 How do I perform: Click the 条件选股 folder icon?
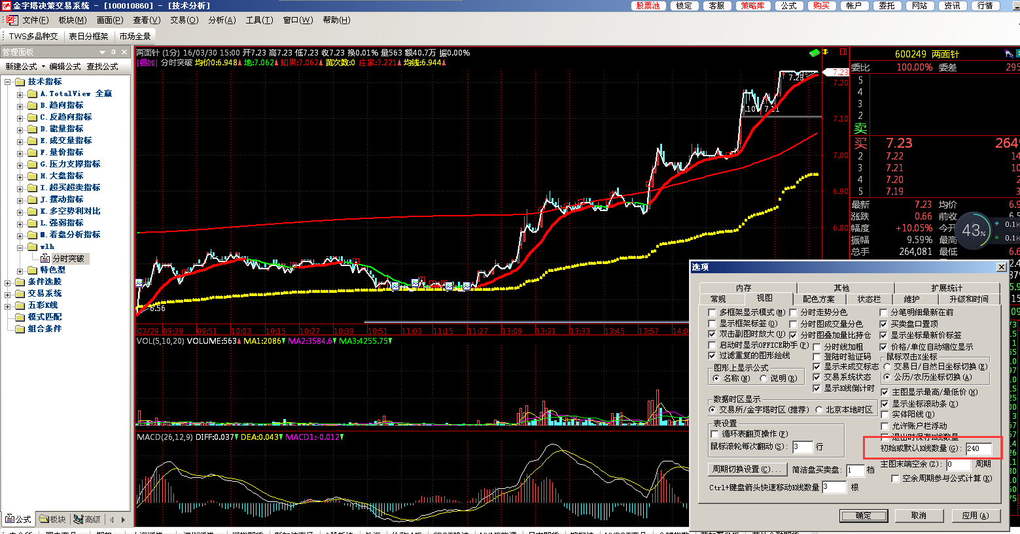20,282
